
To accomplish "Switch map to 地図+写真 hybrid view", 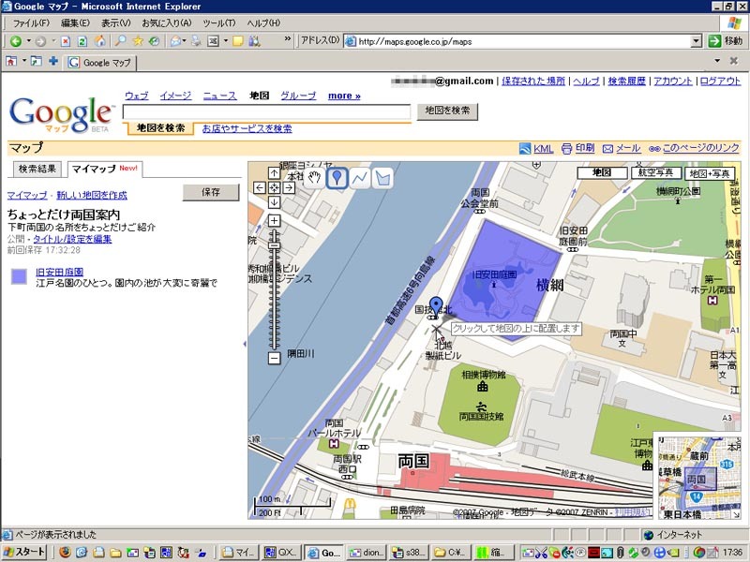I will click(x=710, y=173).
